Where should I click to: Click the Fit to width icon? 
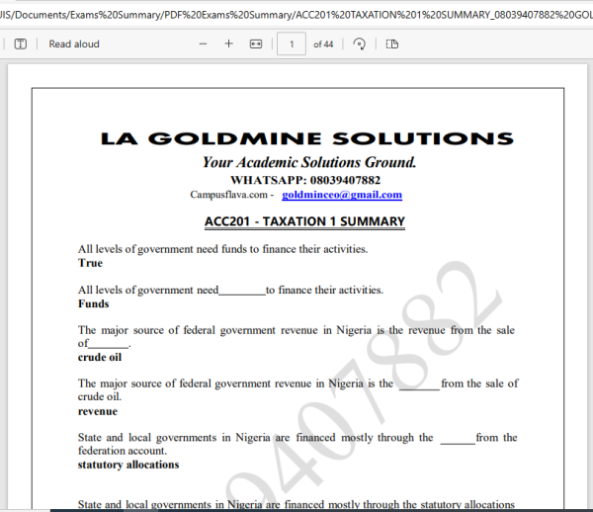pos(256,44)
